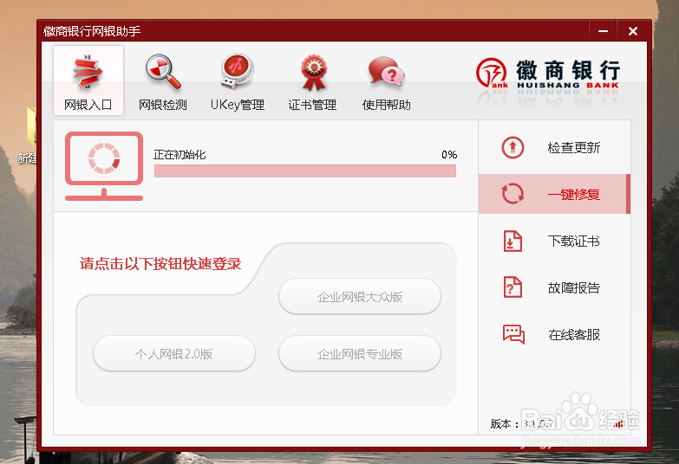Image resolution: width=679 pixels, height=464 pixels.
Task: Open the UKey管理 USB icon
Action: (x=238, y=72)
